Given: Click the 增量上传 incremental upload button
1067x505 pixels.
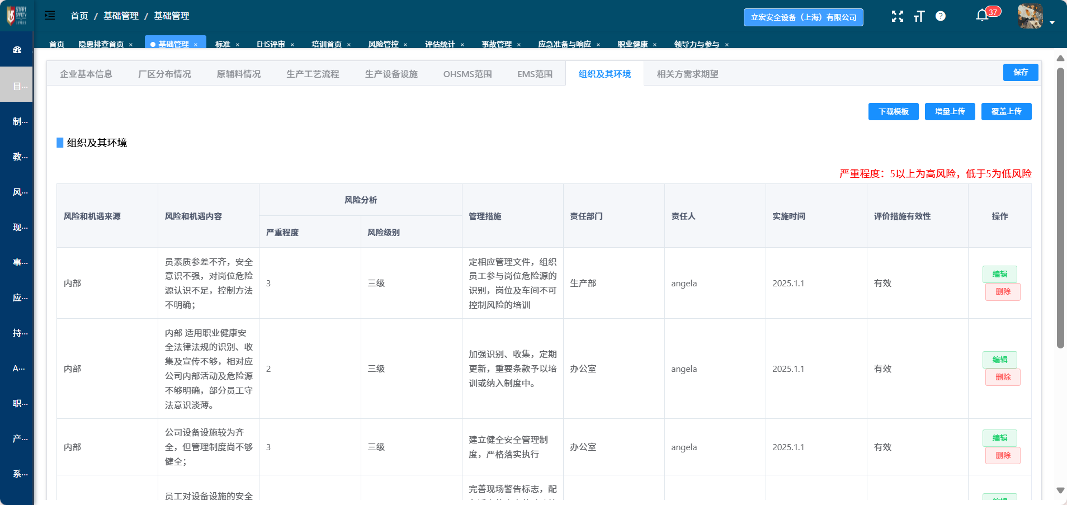Looking at the screenshot, I should pos(950,111).
